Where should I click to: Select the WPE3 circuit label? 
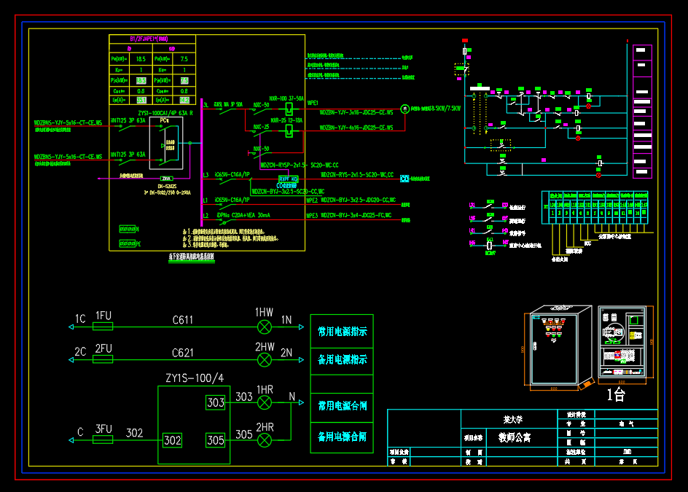[312, 216]
